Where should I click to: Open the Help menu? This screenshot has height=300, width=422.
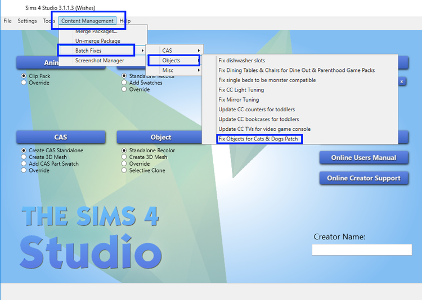click(125, 21)
